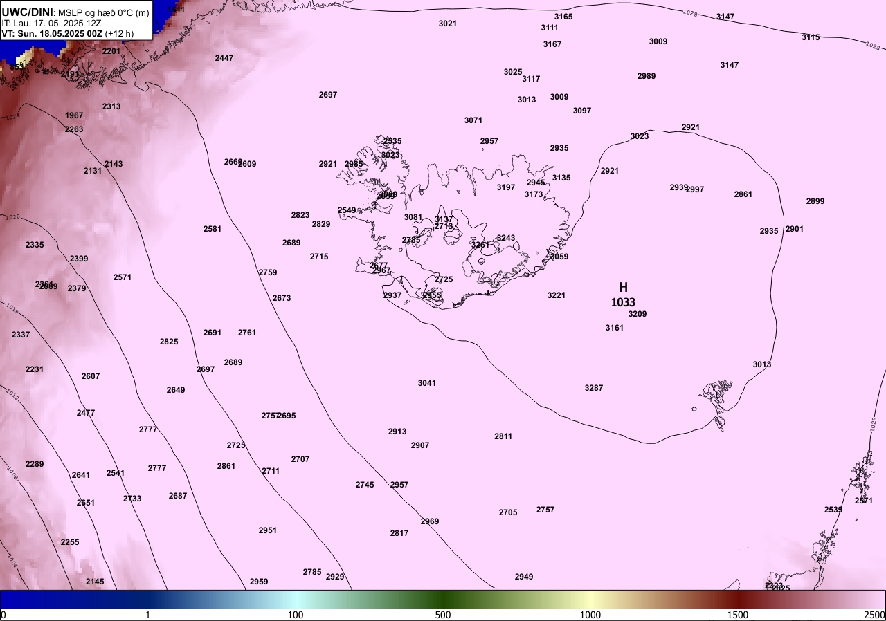Click the 2715 height value

(x=319, y=257)
